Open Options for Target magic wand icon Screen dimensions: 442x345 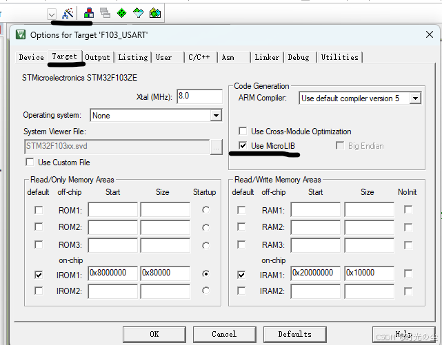point(68,13)
